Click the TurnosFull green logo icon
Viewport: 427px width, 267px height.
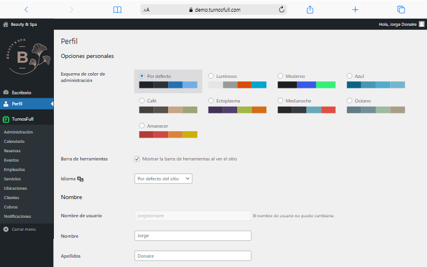coord(6,119)
